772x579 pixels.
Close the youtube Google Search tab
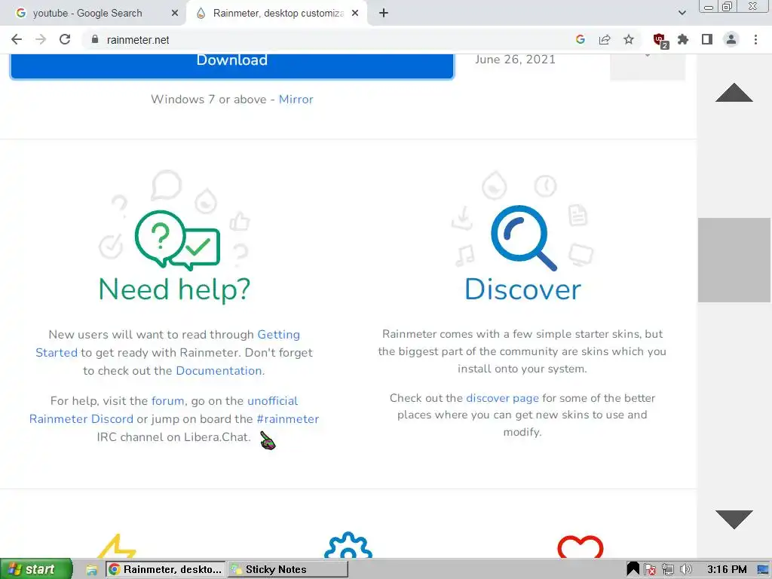coord(175,14)
